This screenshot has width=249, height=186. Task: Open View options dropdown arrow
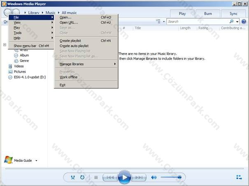(164, 21)
